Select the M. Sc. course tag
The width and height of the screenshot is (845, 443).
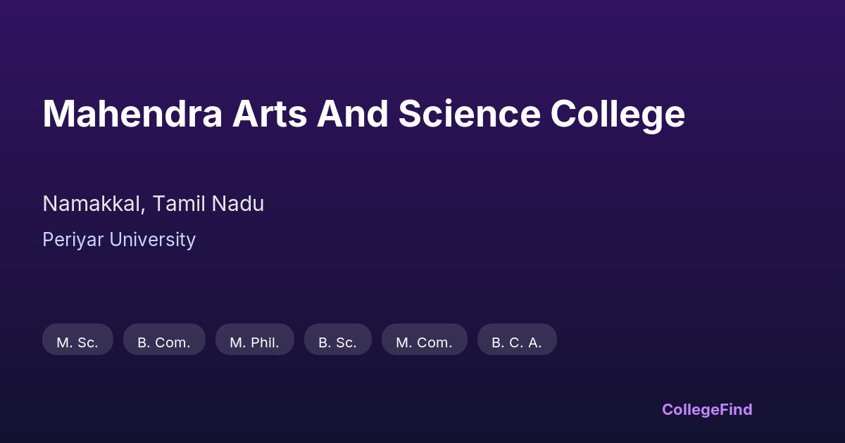coord(77,342)
